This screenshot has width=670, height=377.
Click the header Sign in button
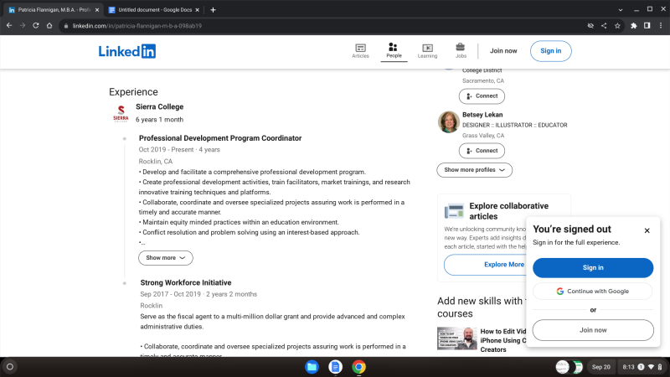550,51
